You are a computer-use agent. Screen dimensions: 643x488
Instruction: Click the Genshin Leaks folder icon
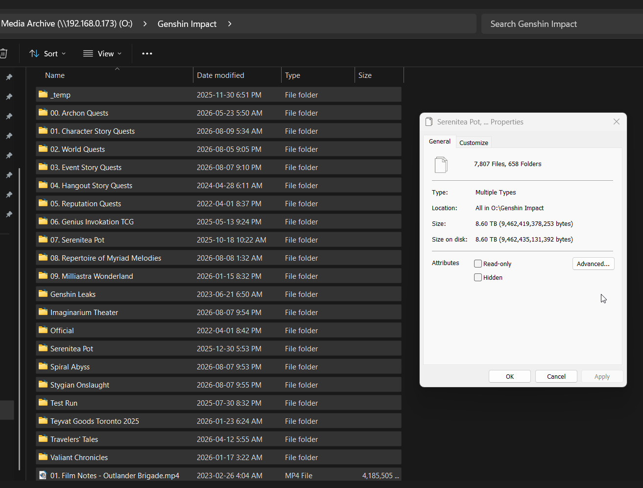click(43, 293)
